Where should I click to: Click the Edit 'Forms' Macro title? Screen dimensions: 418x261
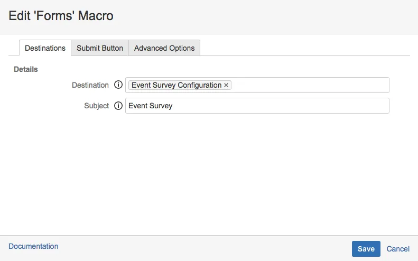click(x=61, y=16)
